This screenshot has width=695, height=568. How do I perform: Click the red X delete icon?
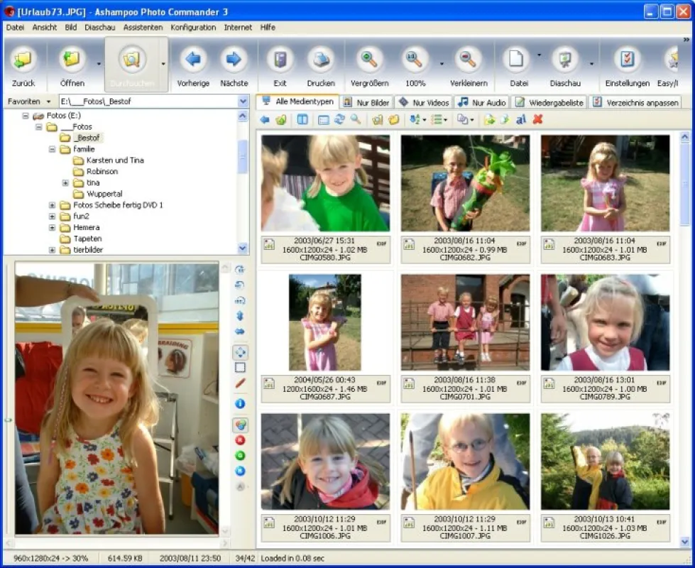point(537,119)
